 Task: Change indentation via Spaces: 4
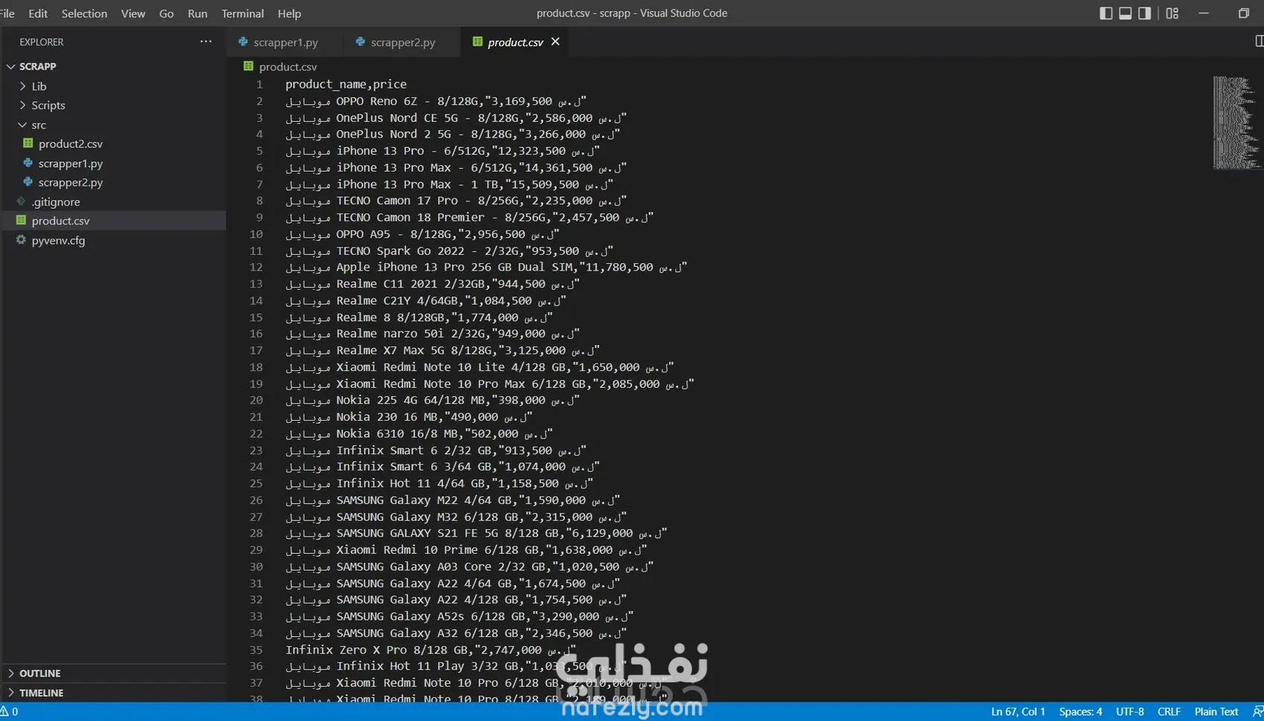[x=1080, y=712]
